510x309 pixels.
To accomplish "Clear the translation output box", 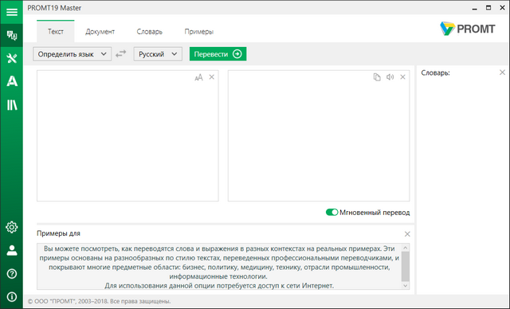I will (402, 77).
